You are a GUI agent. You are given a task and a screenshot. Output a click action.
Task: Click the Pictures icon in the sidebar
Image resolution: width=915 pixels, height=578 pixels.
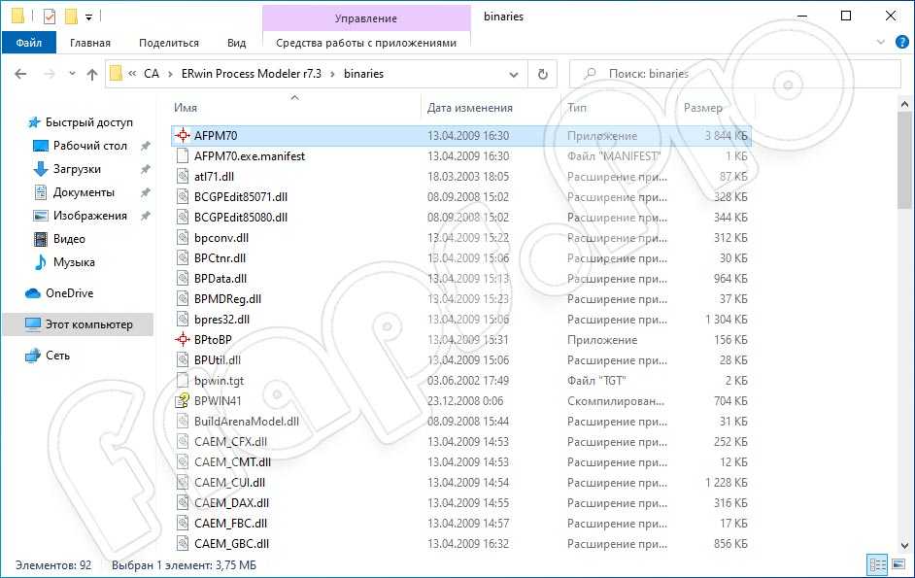pos(40,216)
